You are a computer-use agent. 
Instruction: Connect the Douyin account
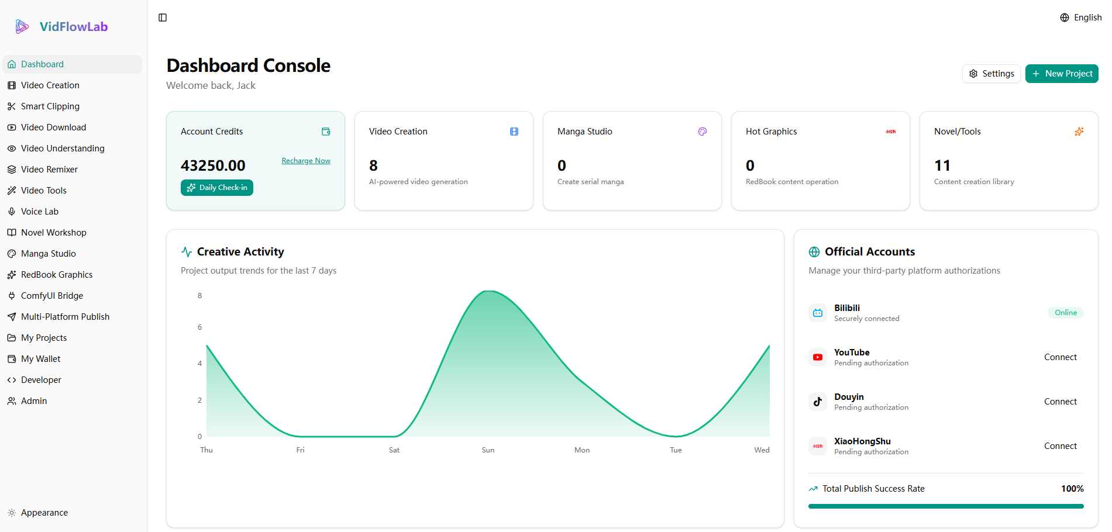[x=1060, y=402]
